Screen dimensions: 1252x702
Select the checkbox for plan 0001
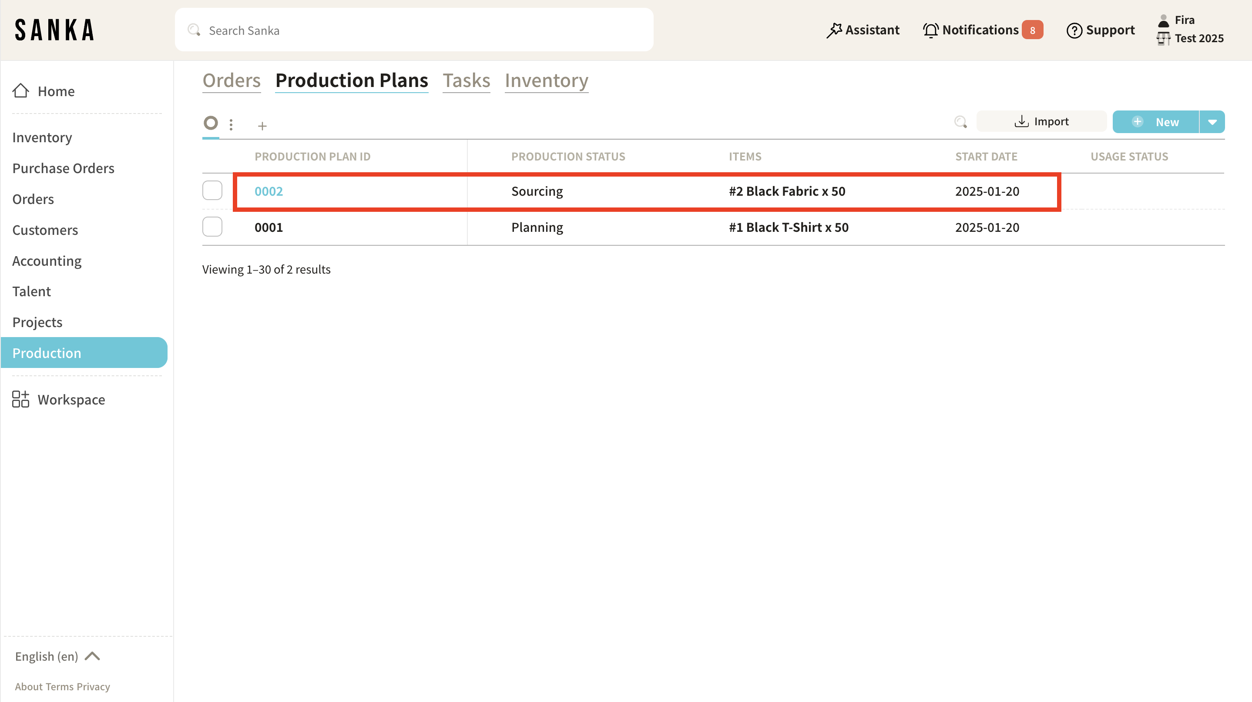click(x=212, y=227)
